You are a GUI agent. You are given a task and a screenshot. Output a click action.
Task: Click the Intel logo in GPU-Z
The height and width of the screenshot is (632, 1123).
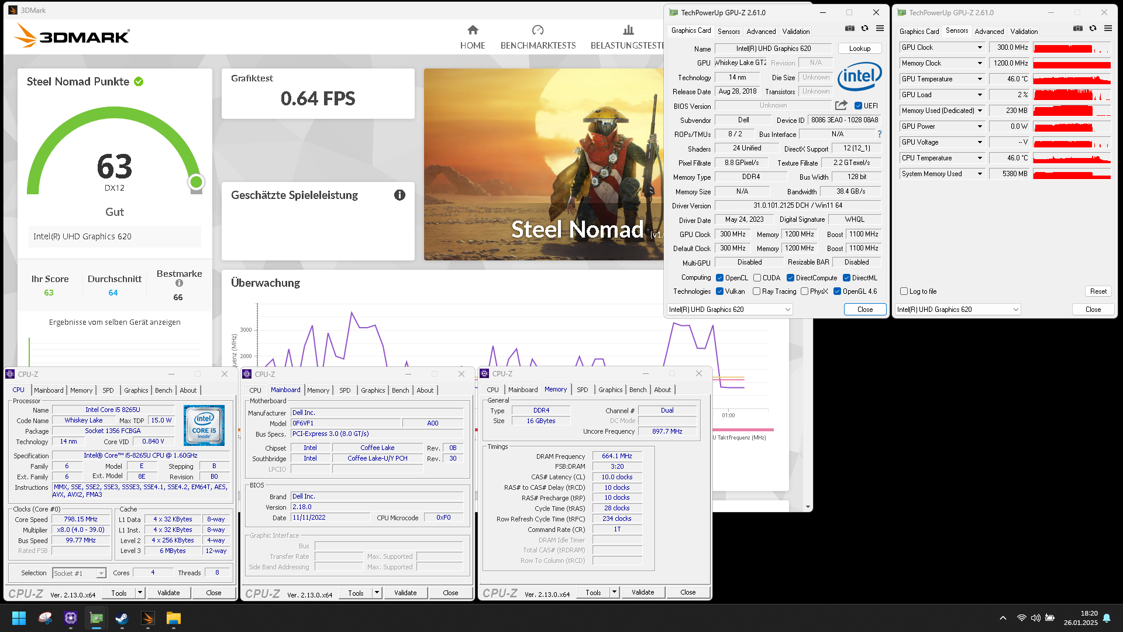click(859, 76)
